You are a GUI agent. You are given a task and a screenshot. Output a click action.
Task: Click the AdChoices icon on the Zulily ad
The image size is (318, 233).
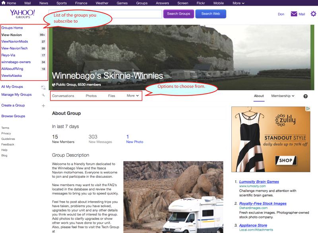click(x=307, y=109)
